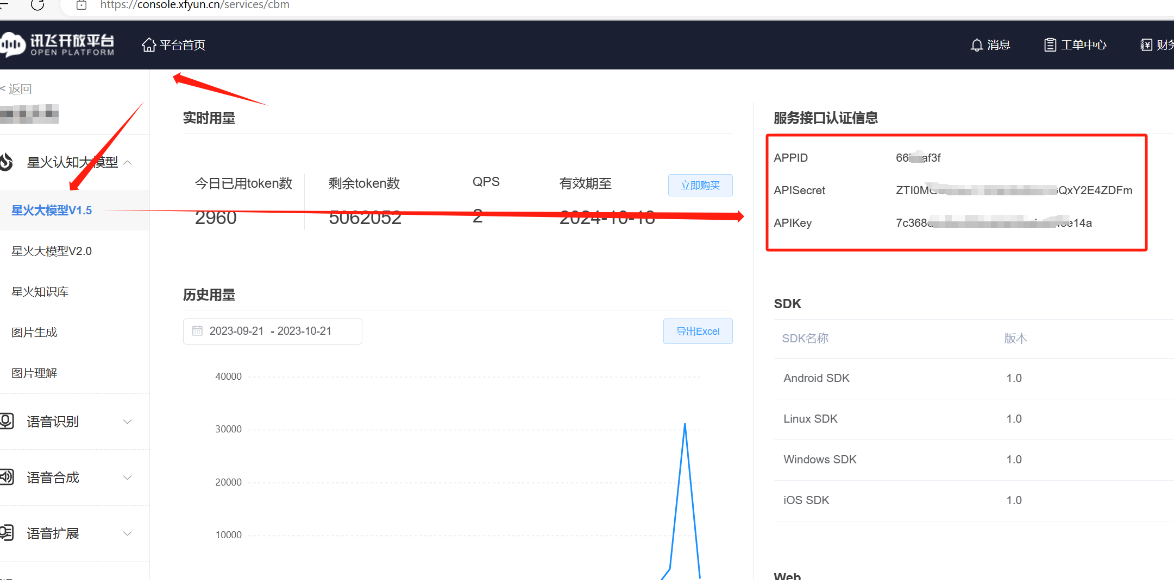Click the 返回 back link
Image resolution: width=1174 pixels, height=580 pixels.
click(16, 89)
